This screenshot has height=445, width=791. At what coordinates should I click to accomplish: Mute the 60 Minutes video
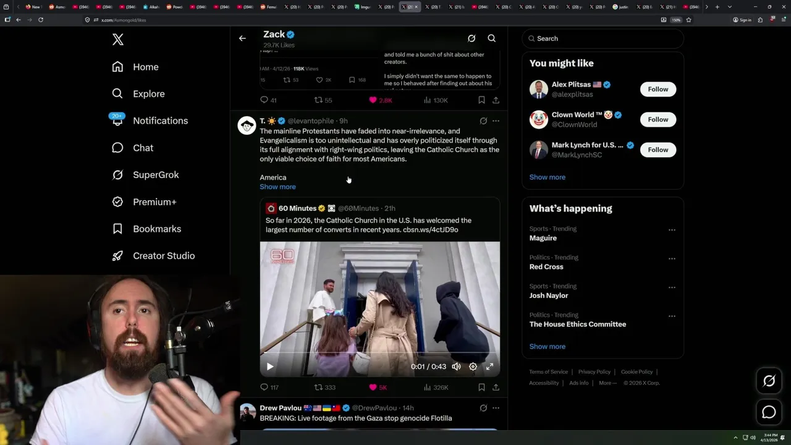point(456,367)
